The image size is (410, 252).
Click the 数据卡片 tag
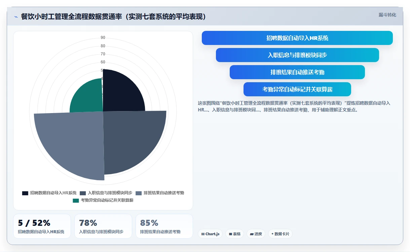[281, 234]
